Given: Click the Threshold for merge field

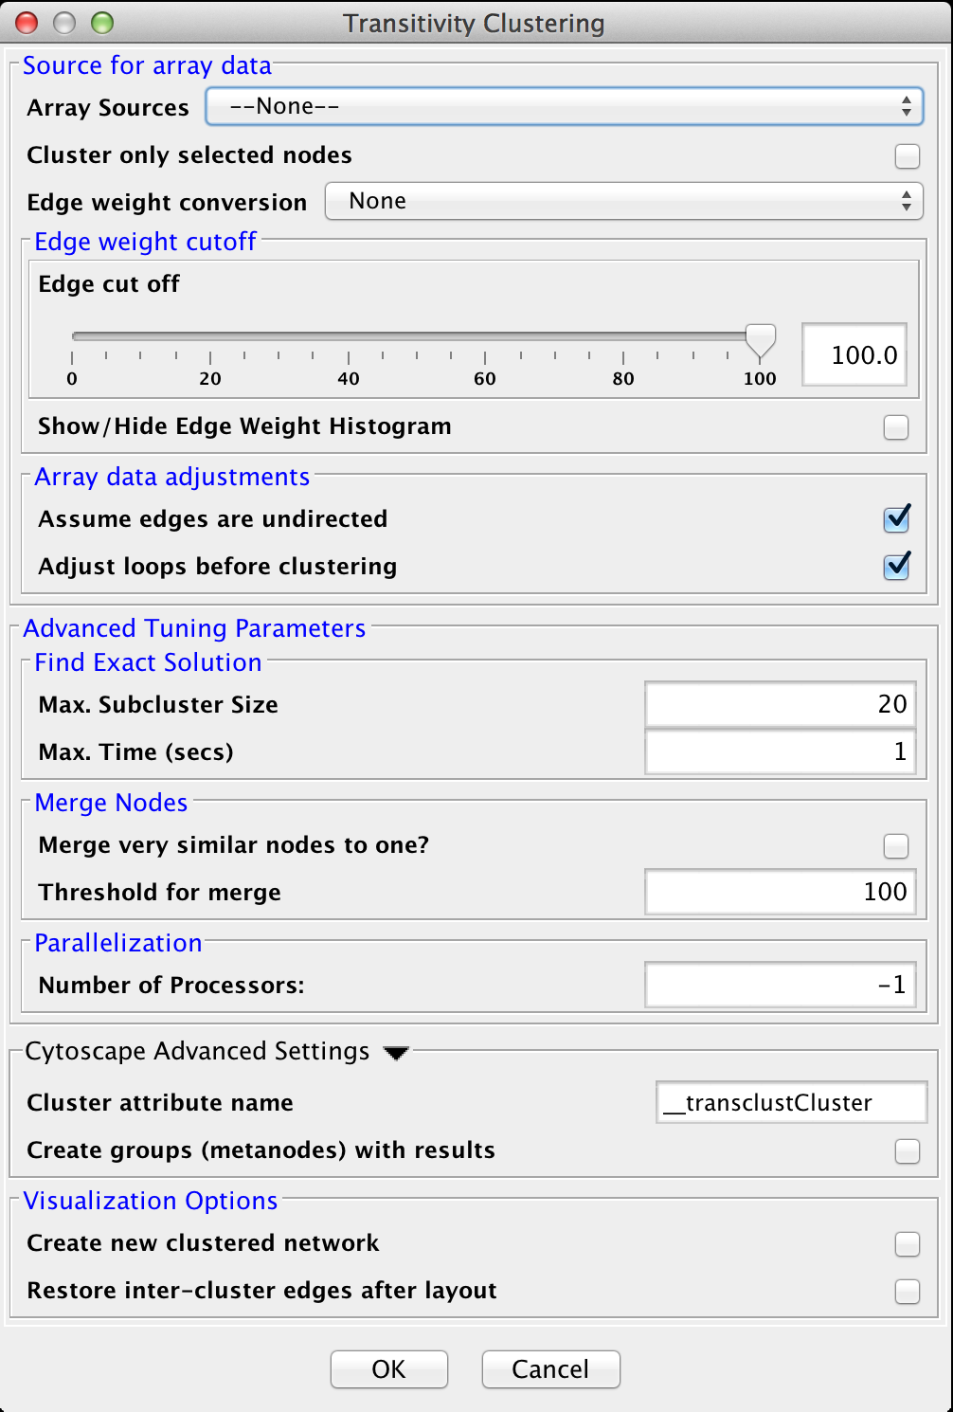Looking at the screenshot, I should 780,892.
